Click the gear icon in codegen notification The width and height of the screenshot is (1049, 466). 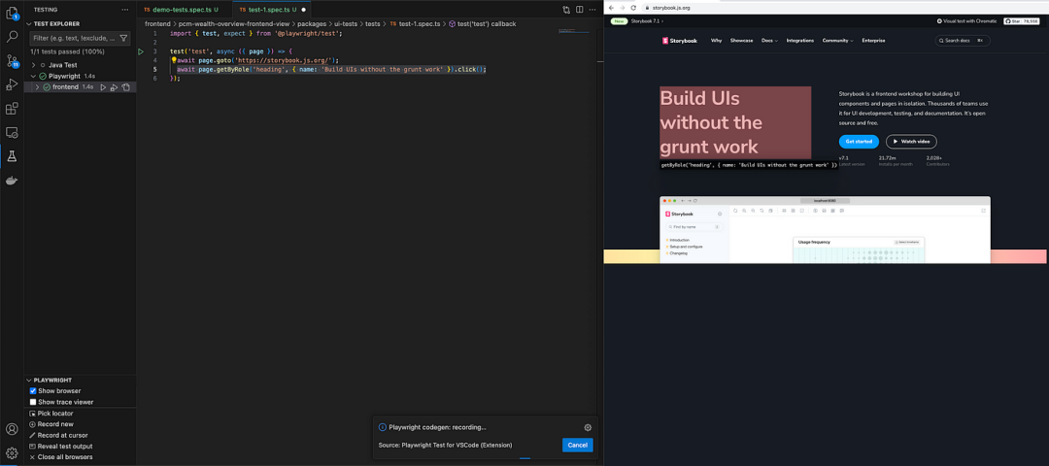588,427
